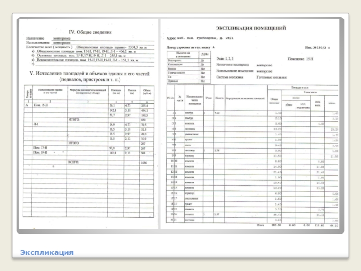The width and height of the screenshot is (361, 271).
Task: Click the area value '53,7'
Action: point(112,115)
